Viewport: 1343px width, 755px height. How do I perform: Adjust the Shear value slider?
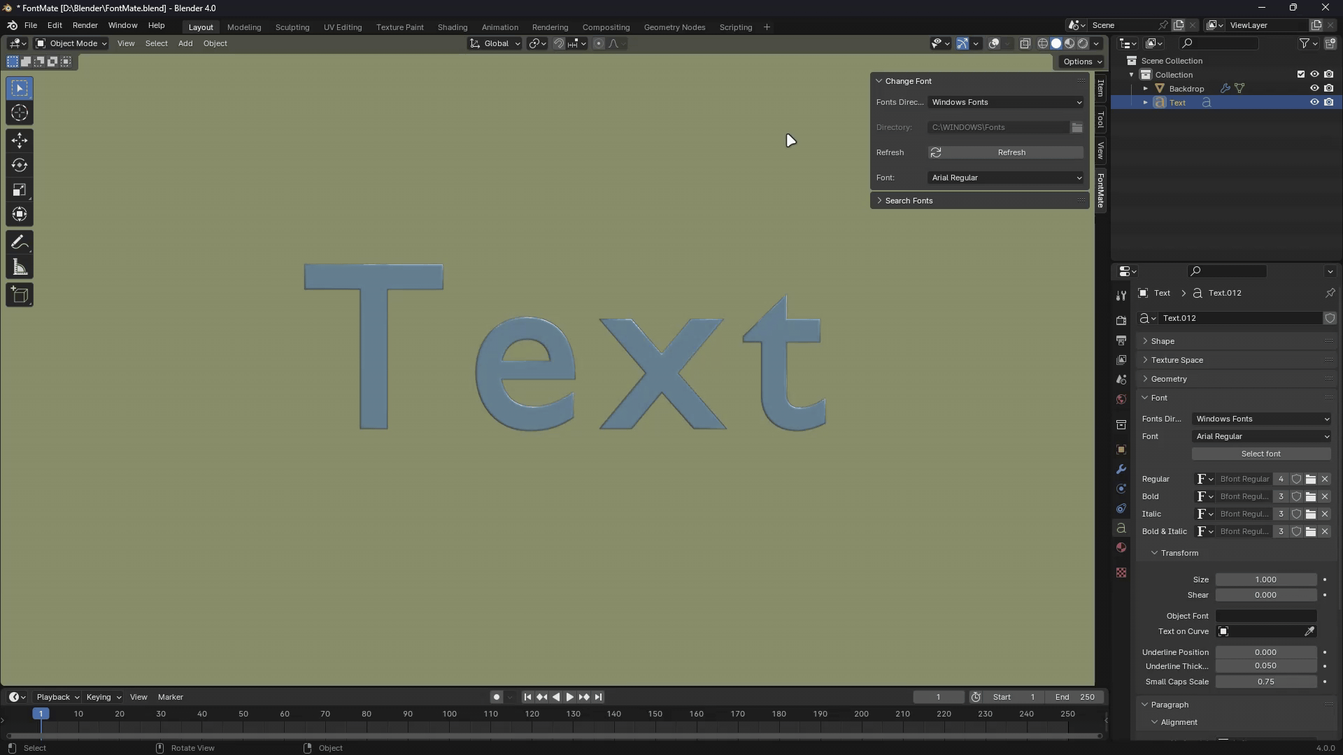tap(1265, 595)
